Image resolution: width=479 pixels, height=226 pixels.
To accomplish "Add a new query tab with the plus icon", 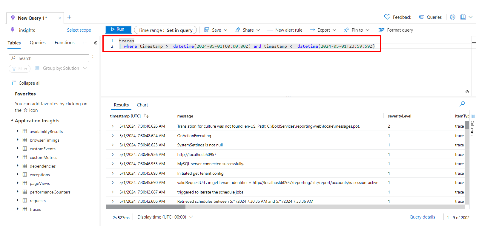I will (69, 17).
